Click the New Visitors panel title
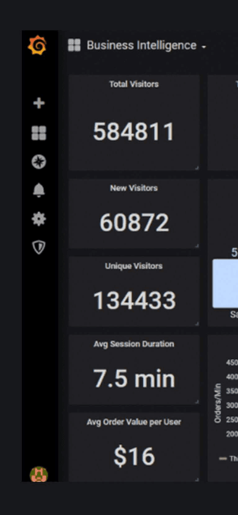This screenshot has height=515, width=238. click(134, 188)
